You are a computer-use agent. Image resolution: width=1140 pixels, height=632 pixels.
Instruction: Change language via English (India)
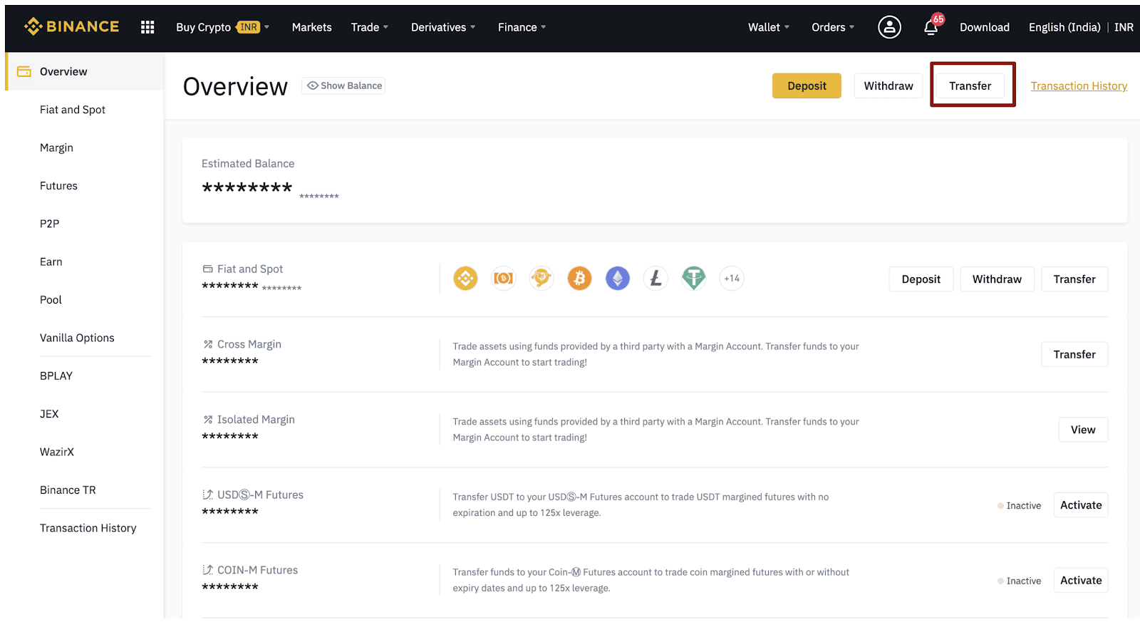point(1064,27)
